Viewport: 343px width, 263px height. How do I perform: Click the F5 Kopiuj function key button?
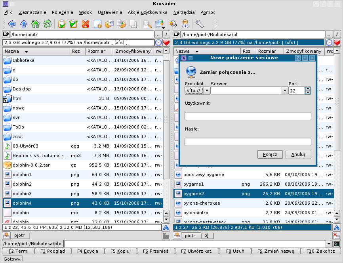[120, 251]
